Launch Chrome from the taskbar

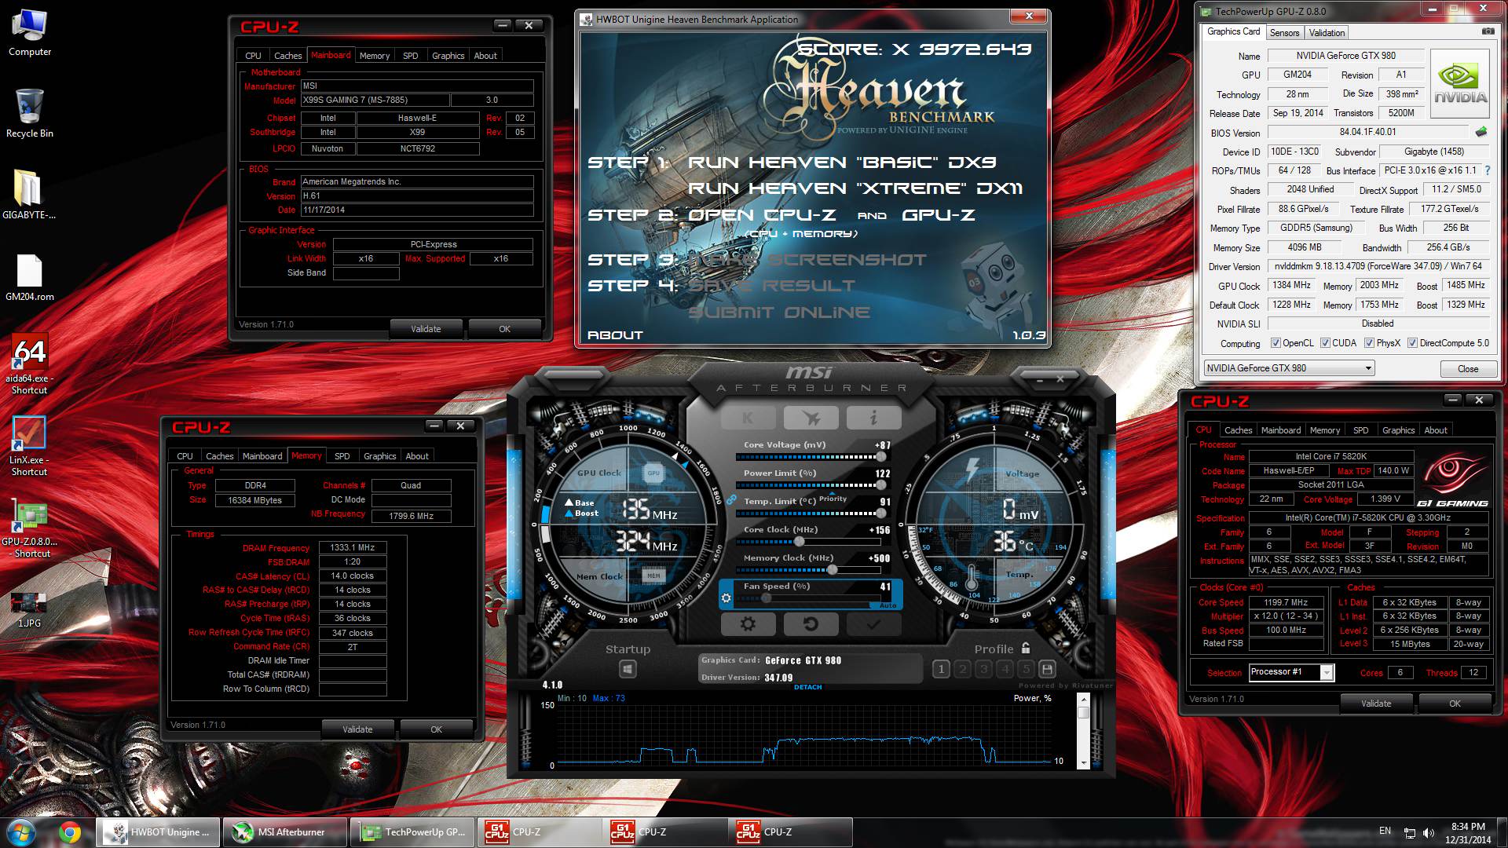coord(69,832)
